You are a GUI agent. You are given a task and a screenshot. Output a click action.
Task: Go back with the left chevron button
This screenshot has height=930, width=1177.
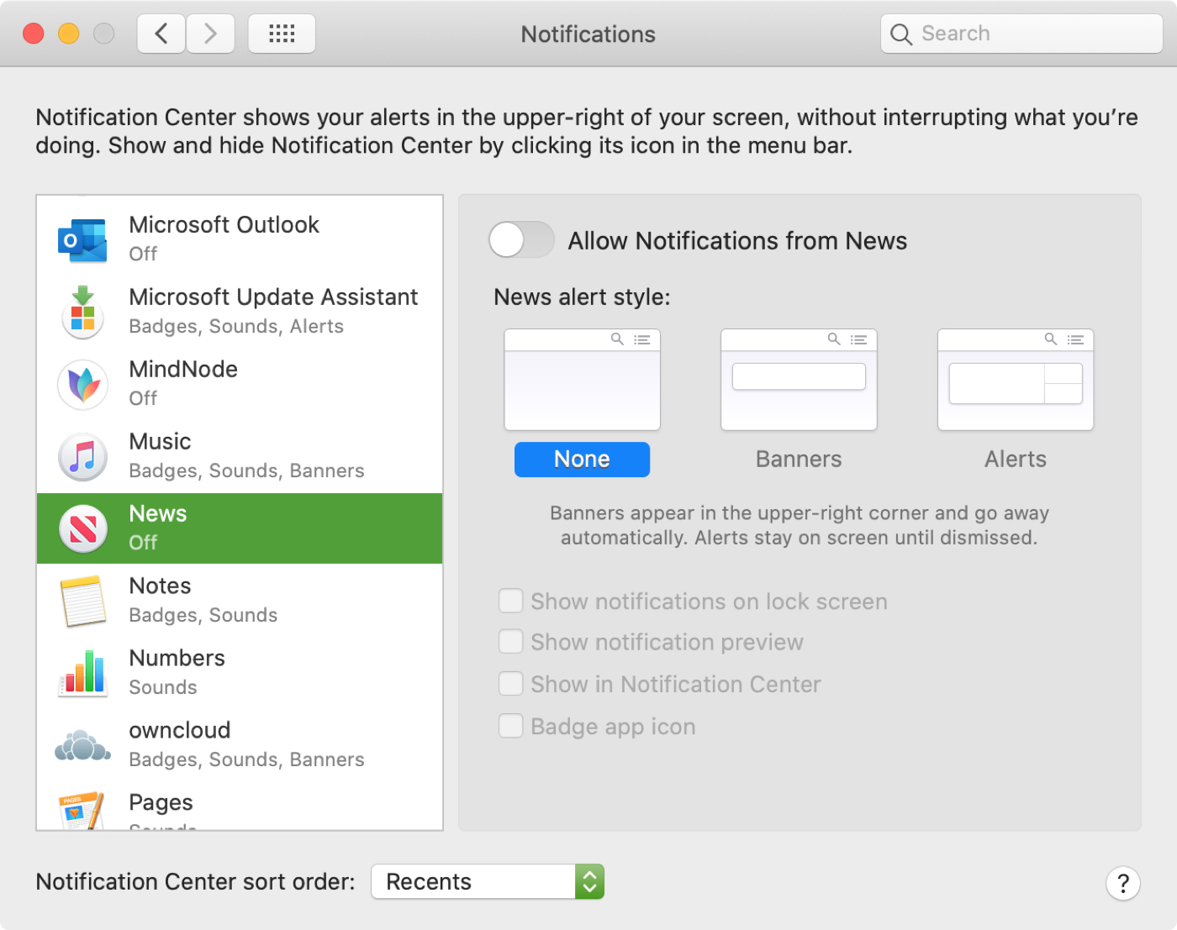tap(161, 34)
